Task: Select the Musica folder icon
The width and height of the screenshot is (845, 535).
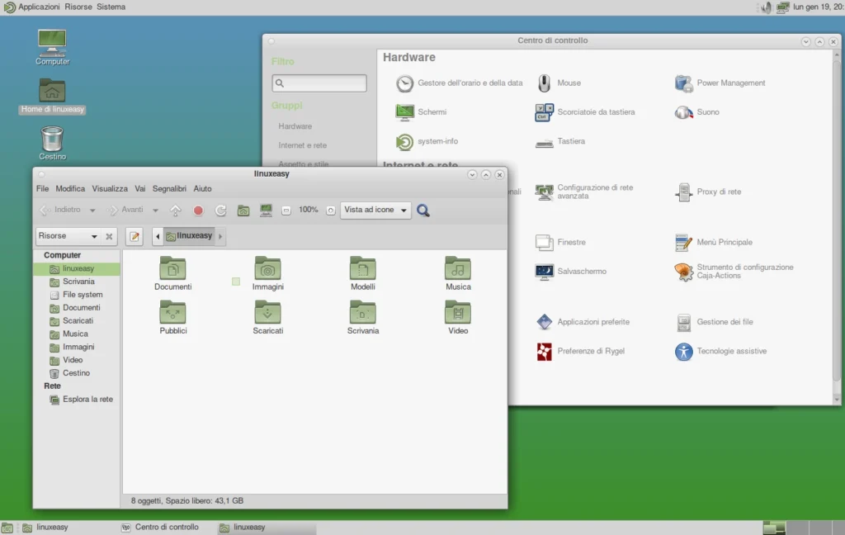Action: point(458,271)
